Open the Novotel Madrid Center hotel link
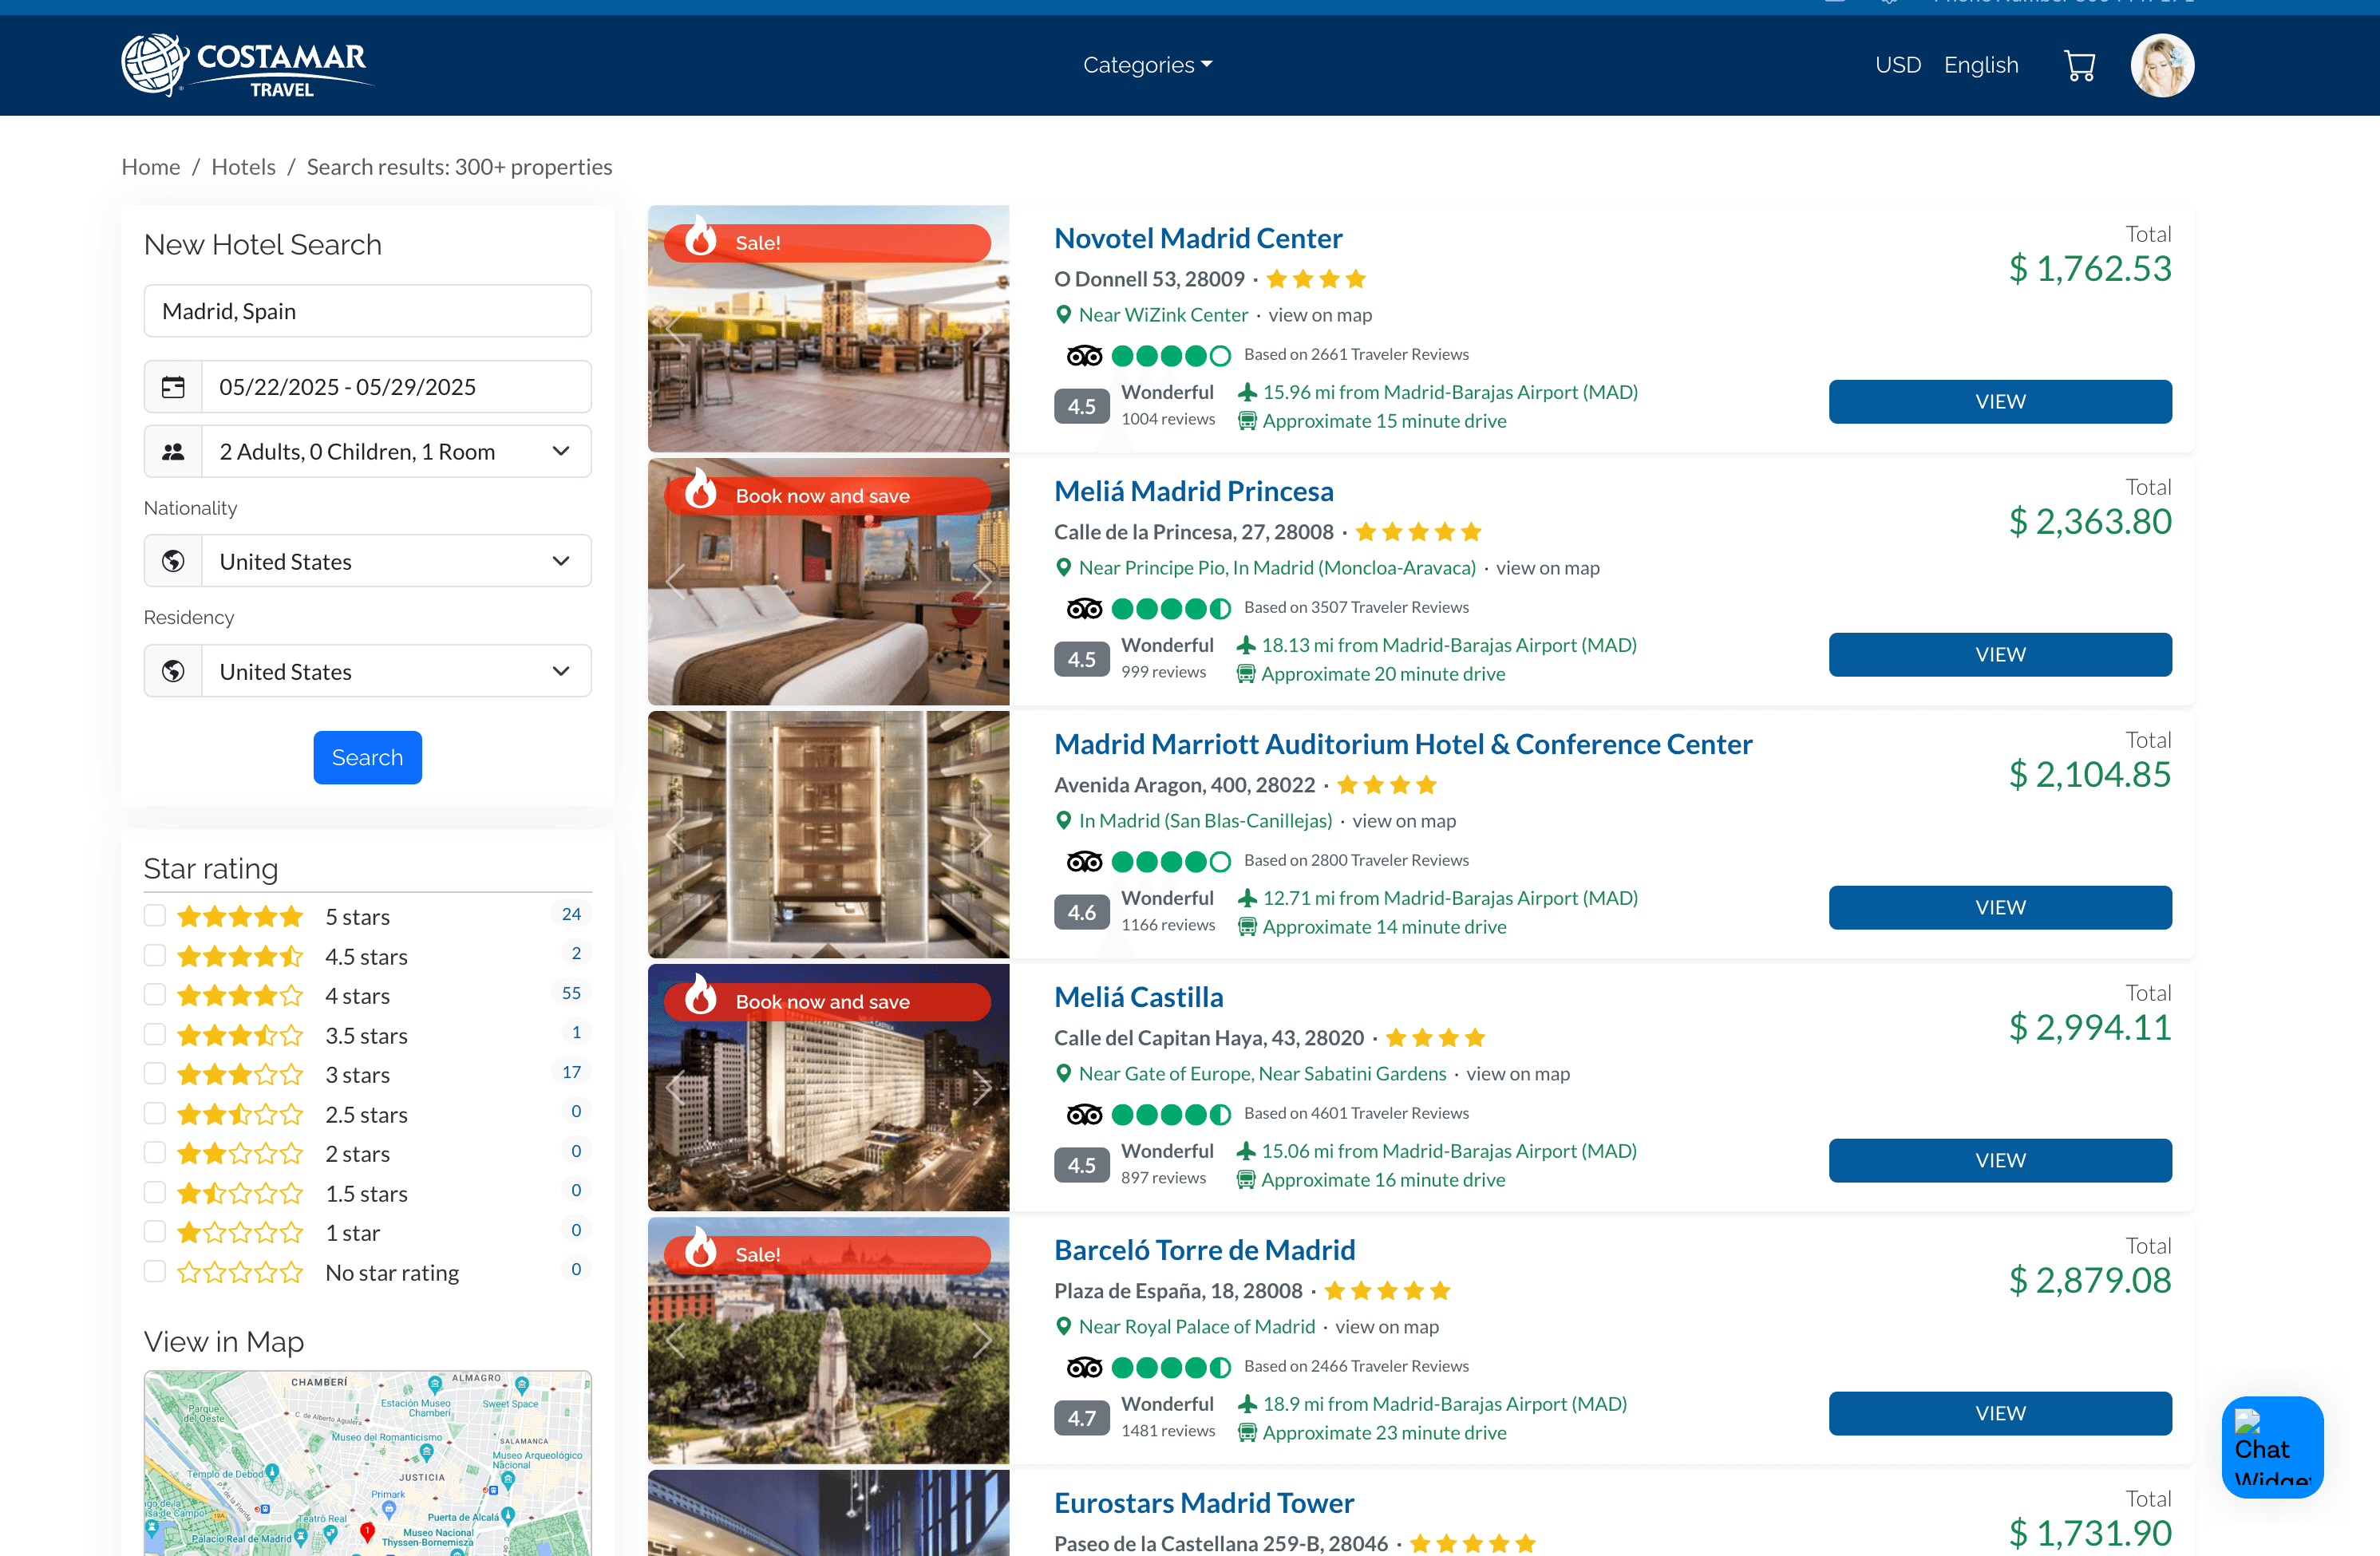This screenshot has width=2380, height=1556. click(x=1197, y=239)
